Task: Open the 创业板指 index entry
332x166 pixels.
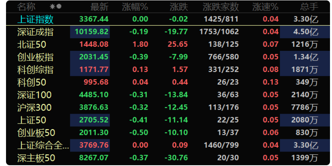Action: (168, 57)
